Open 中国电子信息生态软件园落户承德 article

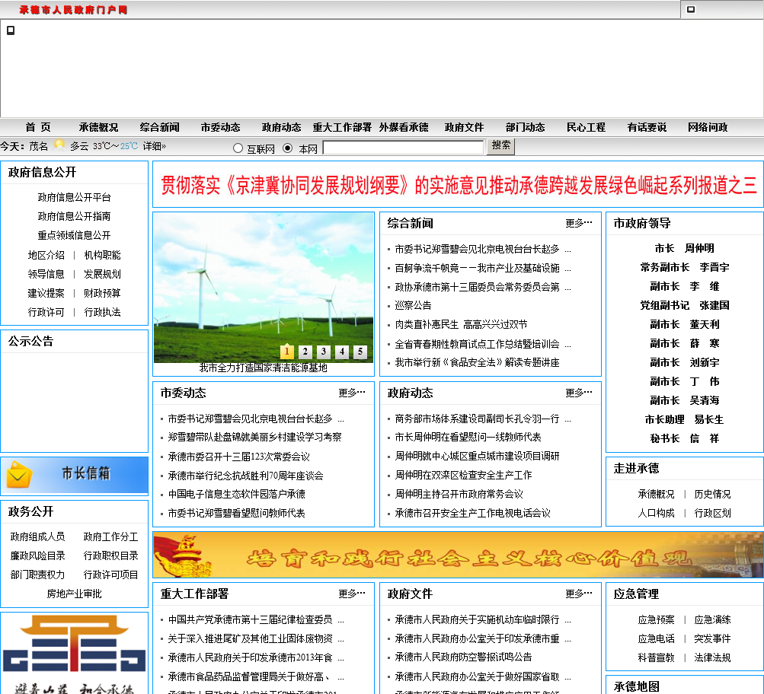[x=237, y=494]
